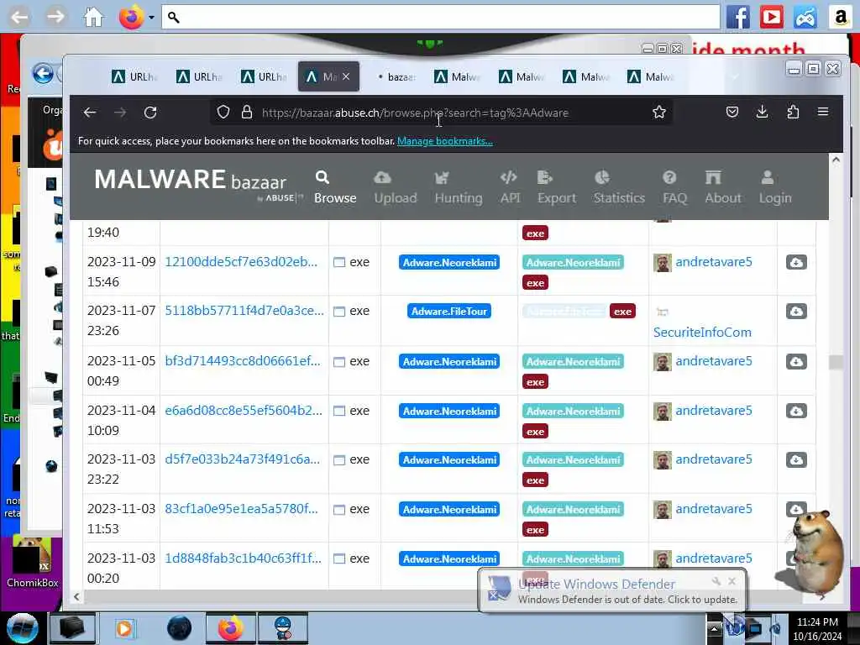The image size is (860, 645).
Task: Open the Statistics page in nav
Action: tap(619, 187)
